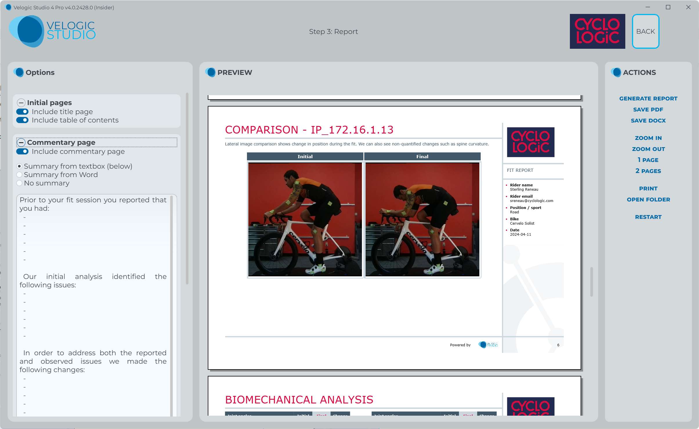
Task: Click the BIOMECHANICAL ANALYSIS heading
Action: (x=299, y=400)
